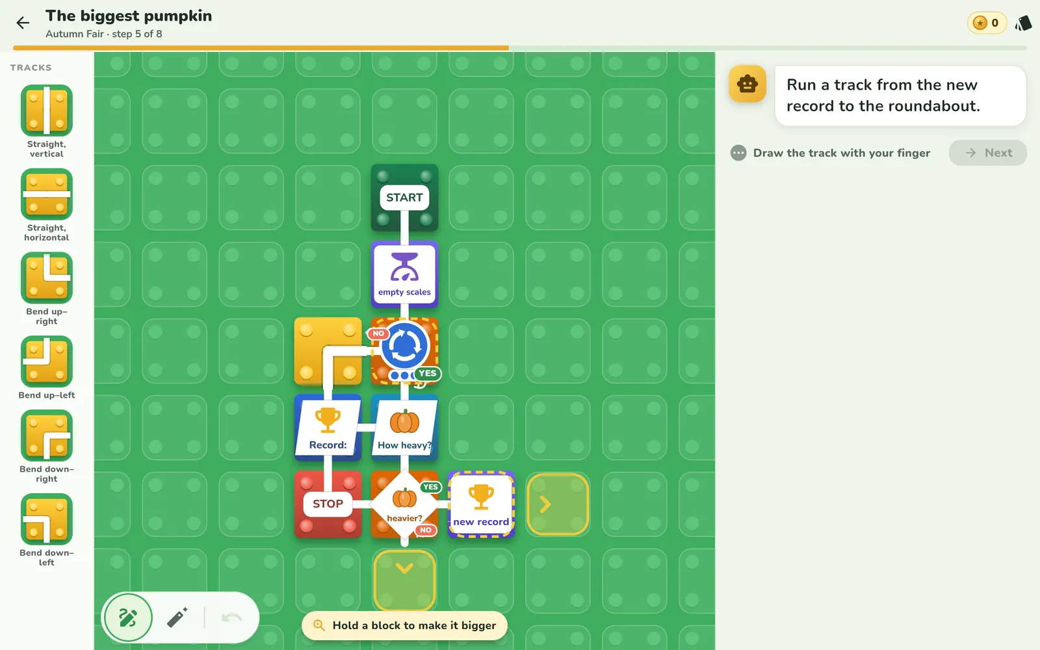Pick the Bend up-right track piece
This screenshot has height=650, width=1040.
[x=47, y=278]
